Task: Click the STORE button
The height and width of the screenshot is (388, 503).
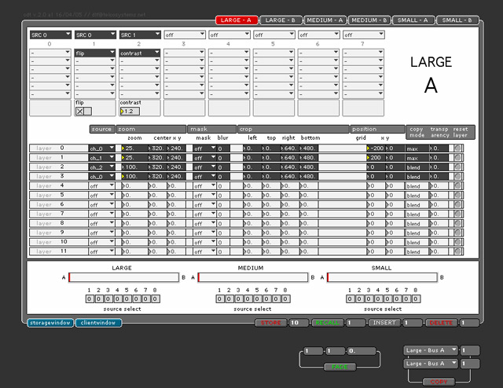Action: [270, 323]
